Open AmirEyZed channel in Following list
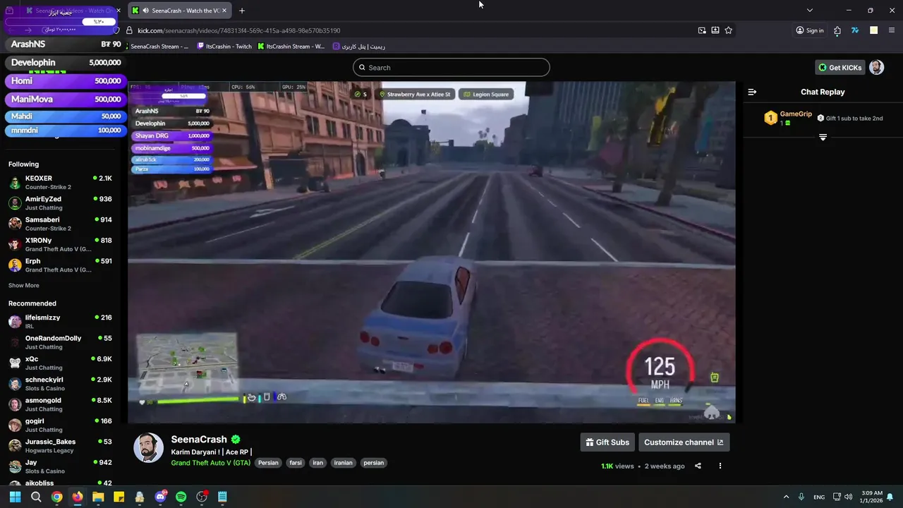 pyautogui.click(x=60, y=203)
